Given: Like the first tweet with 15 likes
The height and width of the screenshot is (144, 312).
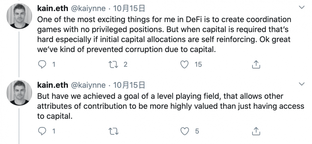Looking at the screenshot, I should point(185,65).
